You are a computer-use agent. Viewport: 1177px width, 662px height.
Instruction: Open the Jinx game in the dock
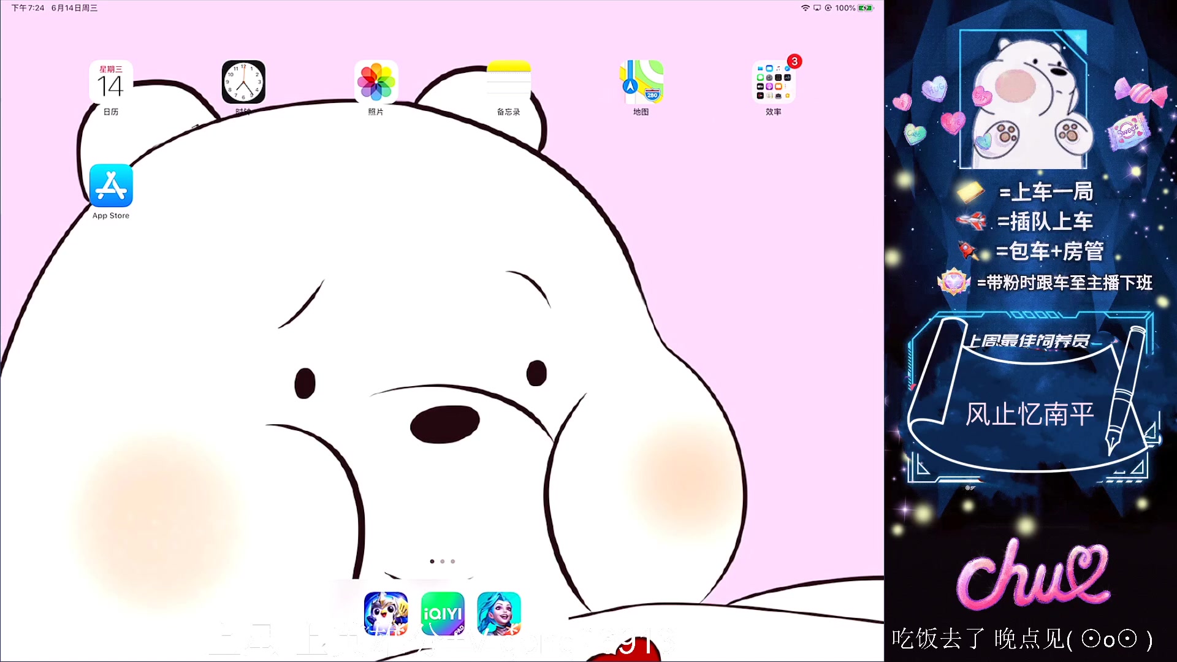tap(499, 613)
